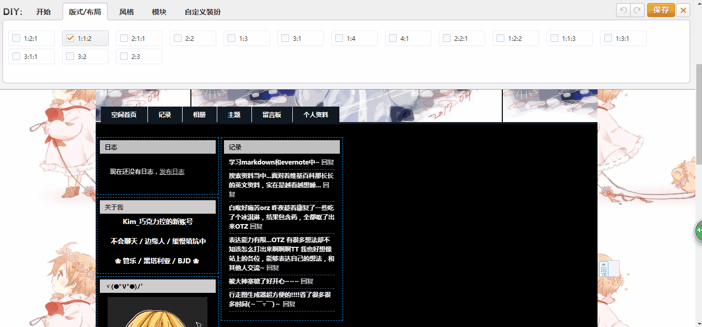The image size is (702, 327).
Task: Reply to the 表达能力有限 record
Action: pyautogui.click(x=273, y=268)
